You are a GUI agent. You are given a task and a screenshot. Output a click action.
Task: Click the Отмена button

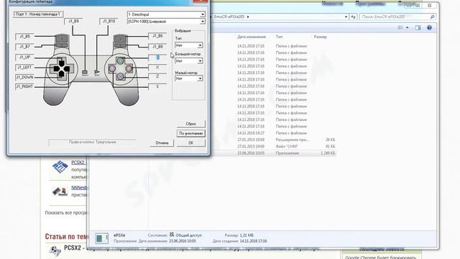[162, 143]
